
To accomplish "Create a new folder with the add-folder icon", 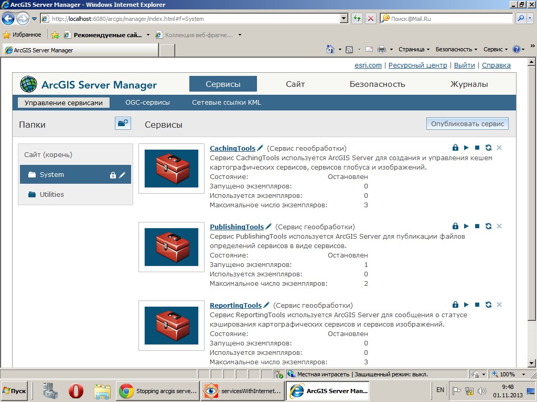I will [123, 124].
